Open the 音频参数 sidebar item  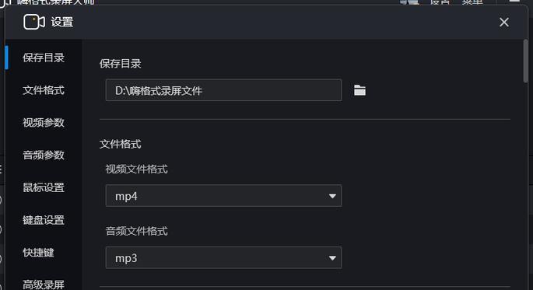(x=44, y=155)
